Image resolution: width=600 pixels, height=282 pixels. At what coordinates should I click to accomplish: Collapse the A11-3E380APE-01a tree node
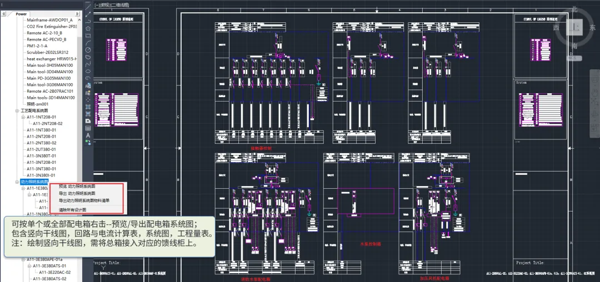(23, 259)
